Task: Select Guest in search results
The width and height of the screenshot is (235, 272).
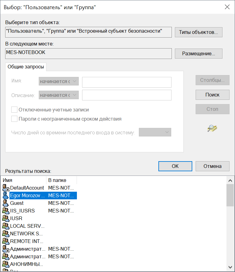Action: 17,203
